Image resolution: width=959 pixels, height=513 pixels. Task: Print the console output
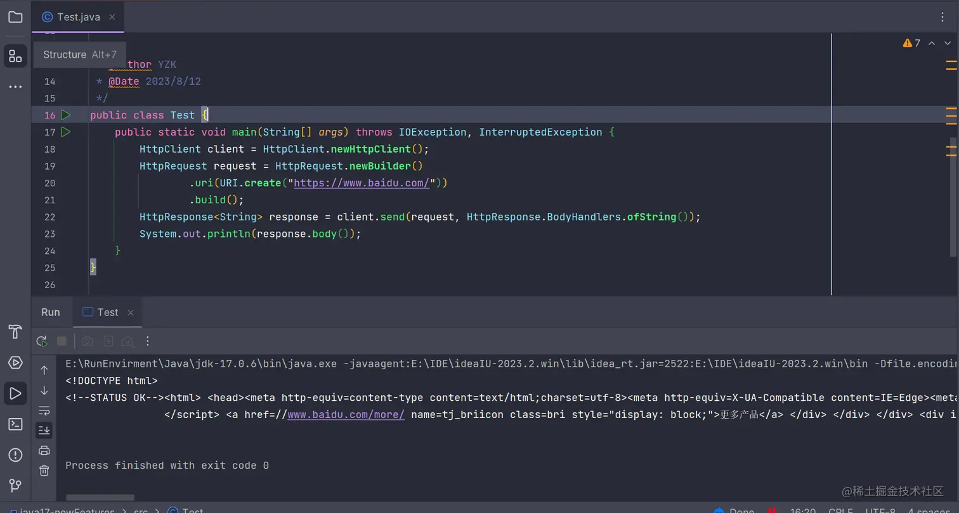(x=44, y=450)
